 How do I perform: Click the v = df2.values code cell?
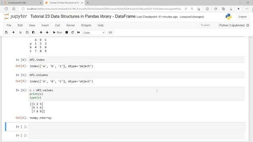tap(136, 94)
